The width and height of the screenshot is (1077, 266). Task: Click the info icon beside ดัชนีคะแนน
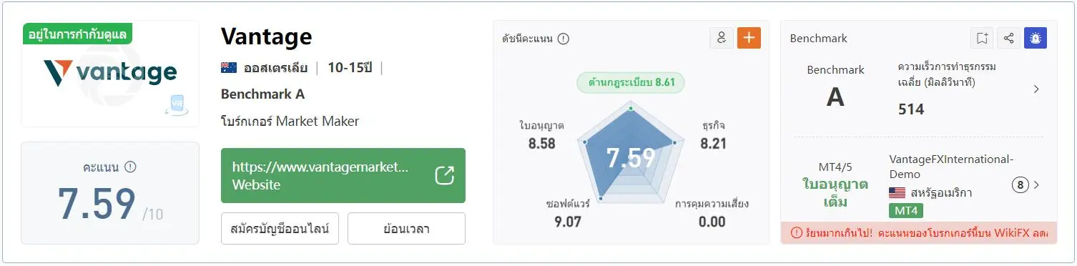pos(564,39)
